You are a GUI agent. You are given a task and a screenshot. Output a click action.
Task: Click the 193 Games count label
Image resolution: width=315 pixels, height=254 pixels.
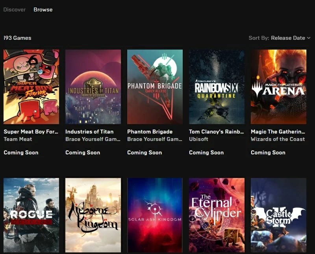[x=17, y=38]
